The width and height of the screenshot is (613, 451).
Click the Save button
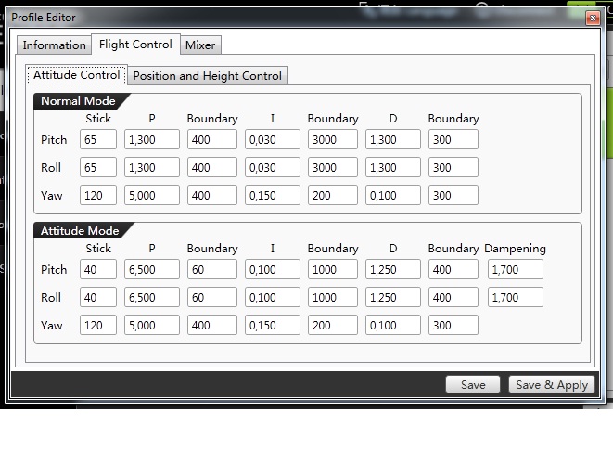[x=473, y=385]
